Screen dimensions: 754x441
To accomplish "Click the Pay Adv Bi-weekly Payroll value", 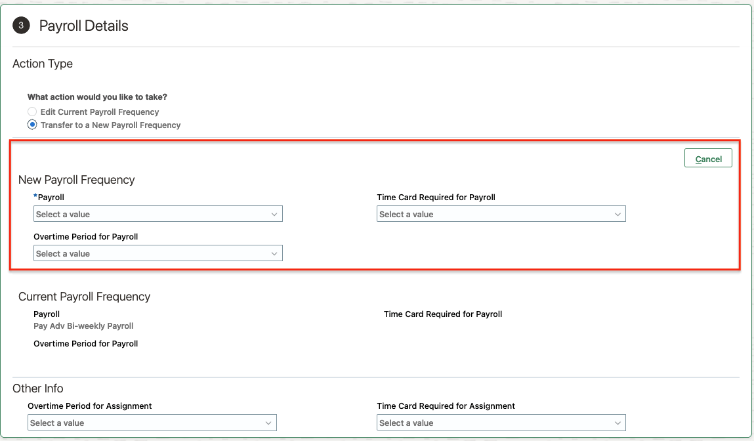I will coord(83,326).
